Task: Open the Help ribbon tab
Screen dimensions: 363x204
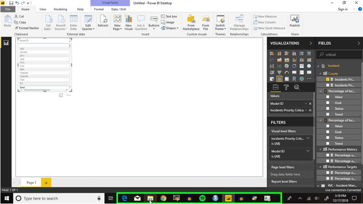Action: click(80, 9)
